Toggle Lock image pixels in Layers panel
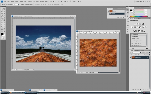This screenshot has width=151, height=94. coord(135,55)
